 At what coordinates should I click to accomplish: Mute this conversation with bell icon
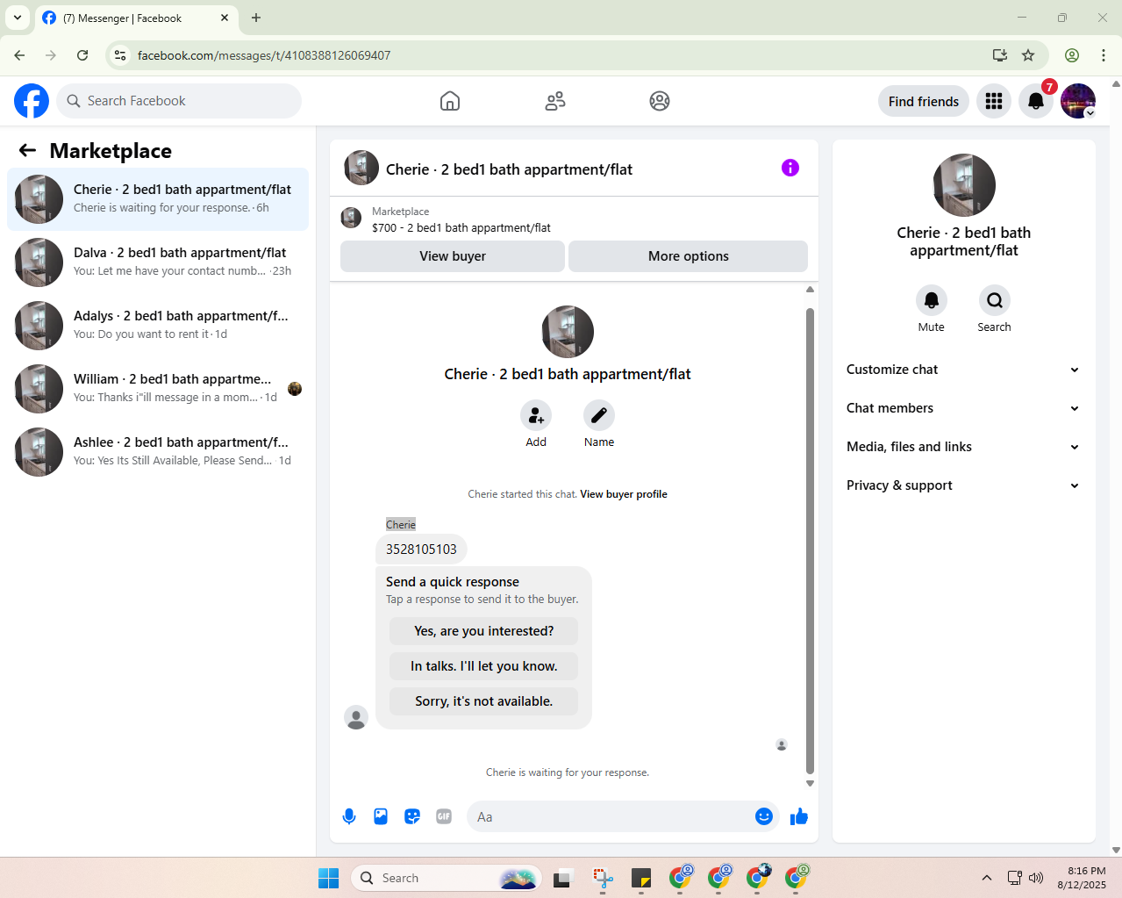pos(932,301)
